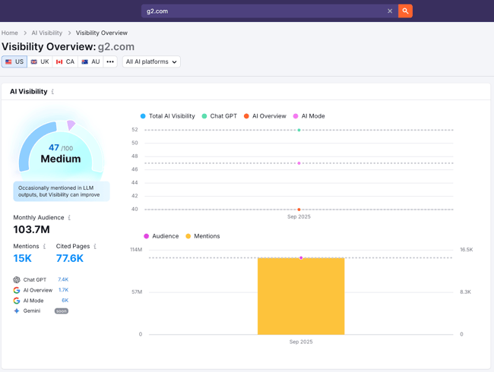Toggle Audience series in lower chart legend
Viewport: 494px width, 372px height.
click(x=160, y=236)
